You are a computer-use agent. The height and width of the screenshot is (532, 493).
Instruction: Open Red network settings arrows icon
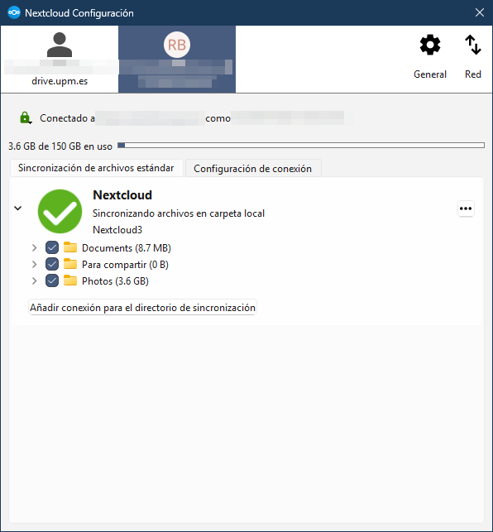472,45
